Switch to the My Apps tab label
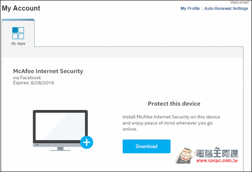This screenshot has width=252, height=172. 18,44
